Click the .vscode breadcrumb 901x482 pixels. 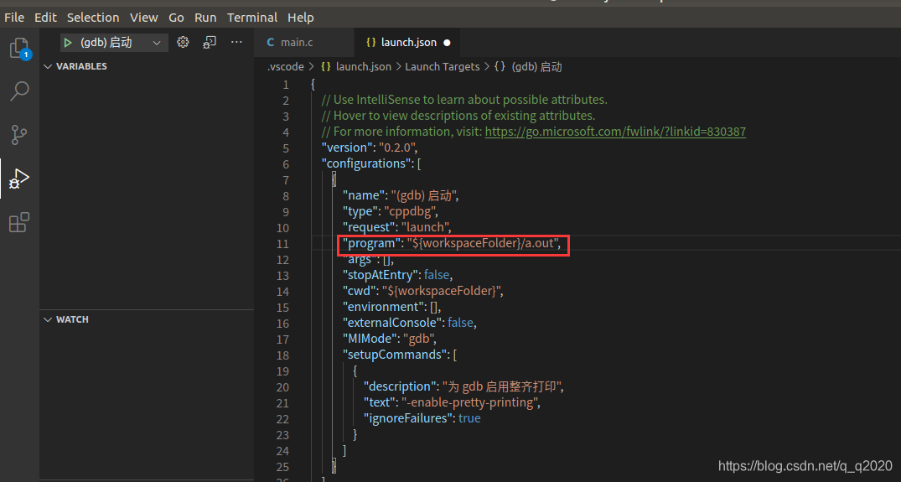click(286, 66)
